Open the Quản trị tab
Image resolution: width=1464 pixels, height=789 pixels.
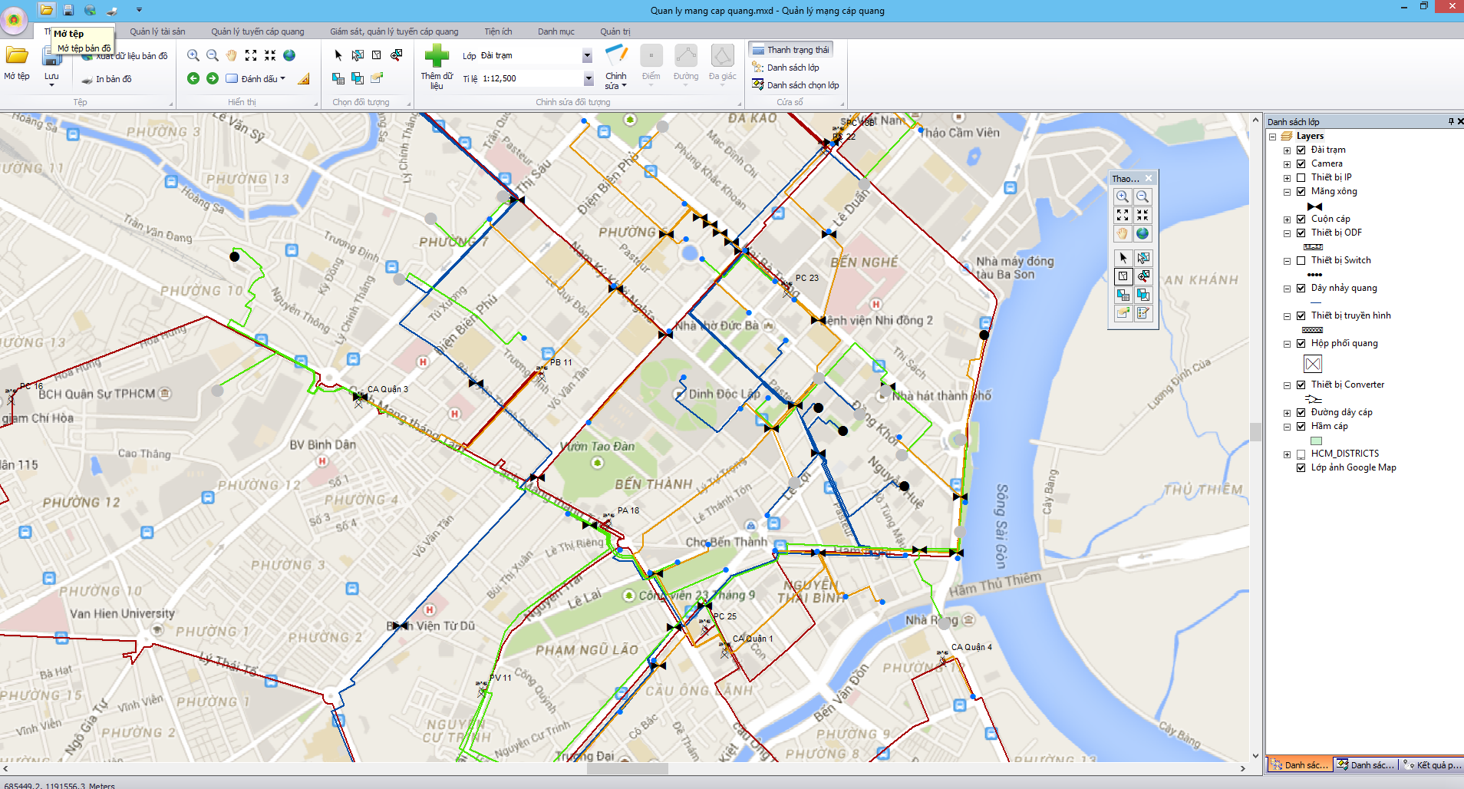coord(615,31)
